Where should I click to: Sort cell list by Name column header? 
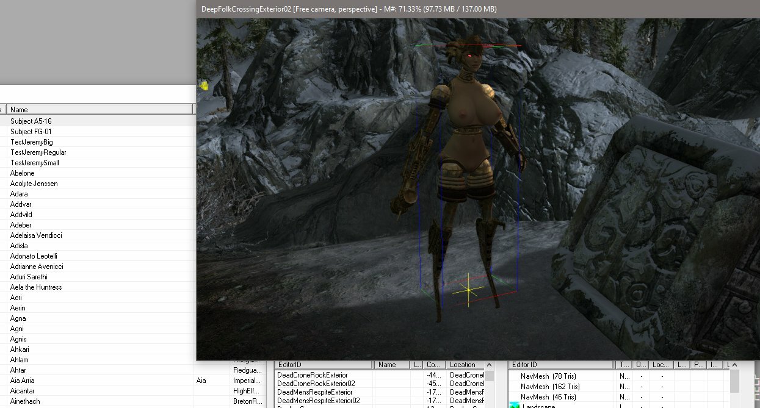tap(391, 365)
